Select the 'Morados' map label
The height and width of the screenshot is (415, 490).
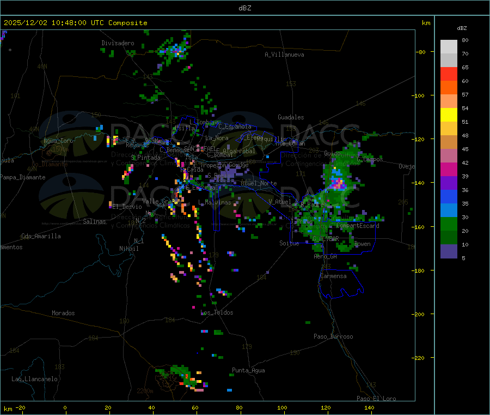click(63, 313)
